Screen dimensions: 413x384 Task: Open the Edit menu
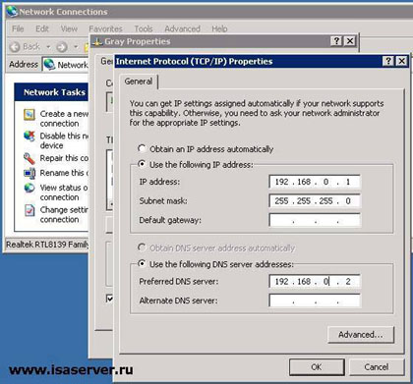(x=42, y=28)
